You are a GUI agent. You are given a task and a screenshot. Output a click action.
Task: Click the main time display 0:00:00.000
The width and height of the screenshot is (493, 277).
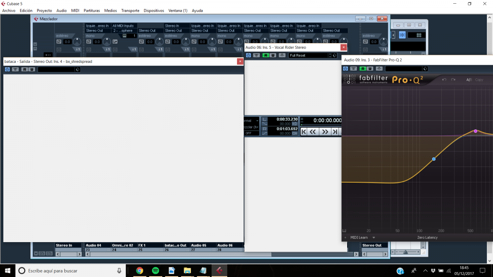click(327, 120)
